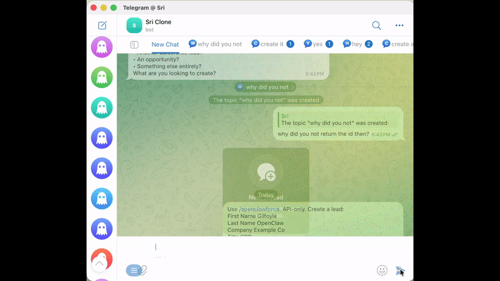Viewport: 500px width, 281px height.
Task: Switch to the New Chat tab
Action: 165,44
